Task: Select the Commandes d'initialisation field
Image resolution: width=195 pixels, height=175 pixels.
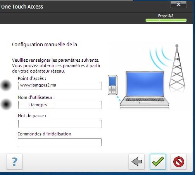Action: click(60, 142)
